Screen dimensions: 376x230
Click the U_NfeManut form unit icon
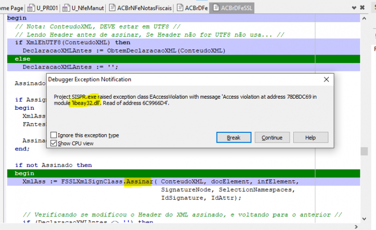point(66,9)
